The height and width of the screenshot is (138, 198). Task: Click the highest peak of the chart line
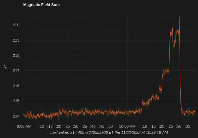click(179, 16)
